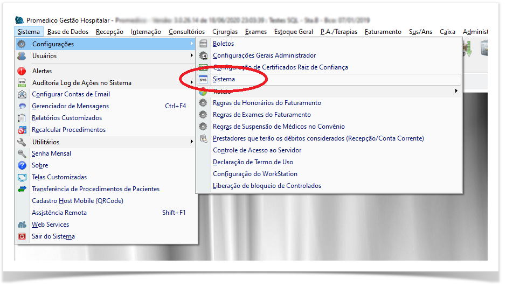Click the Senha Mensal key icon
Image resolution: width=506 pixels, height=287 pixels.
click(22, 153)
